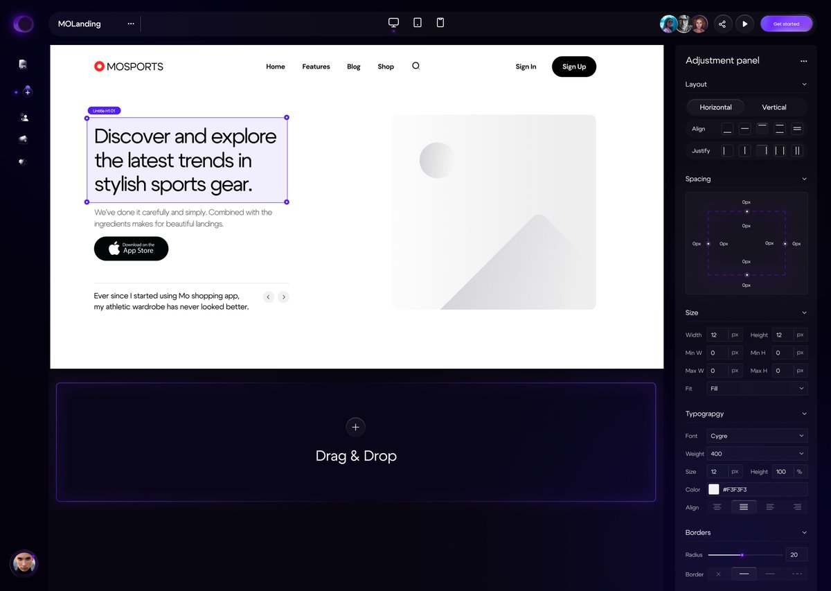Image resolution: width=831 pixels, height=591 pixels.
Task: Click user avatar at bottom-left sidebar
Action: [24, 564]
